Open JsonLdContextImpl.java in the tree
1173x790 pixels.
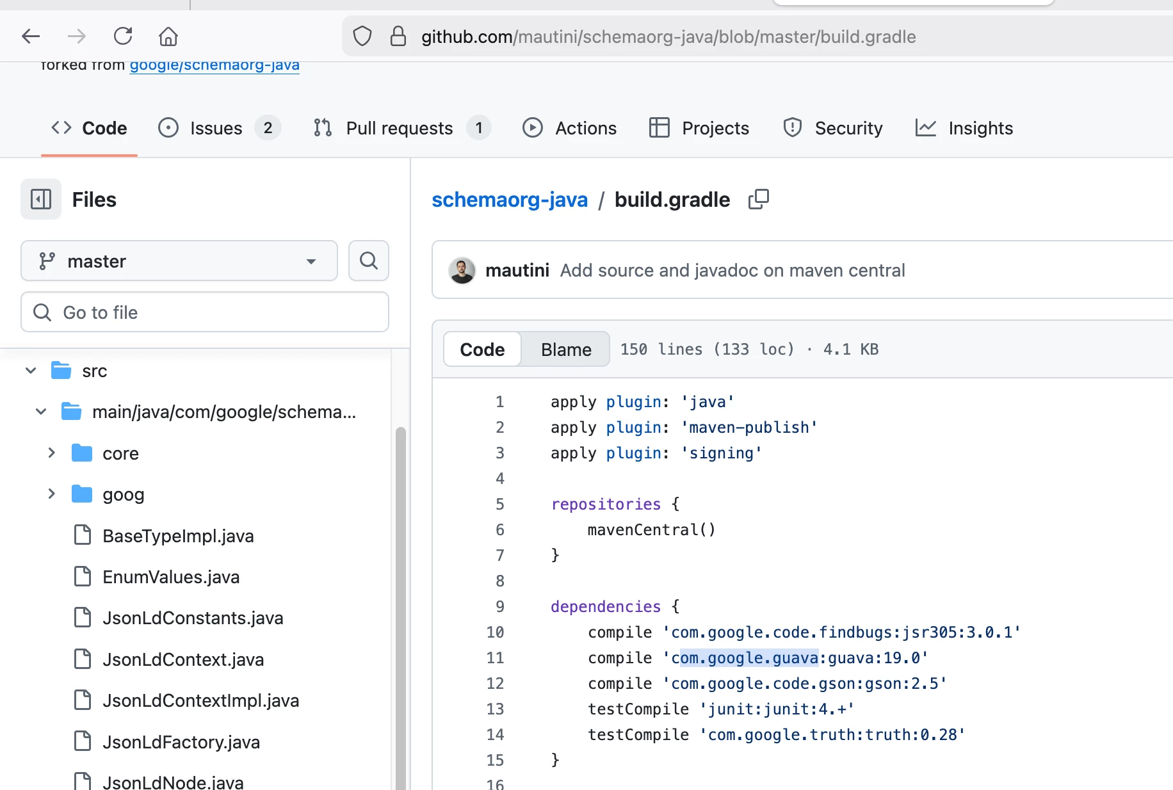tap(200, 700)
